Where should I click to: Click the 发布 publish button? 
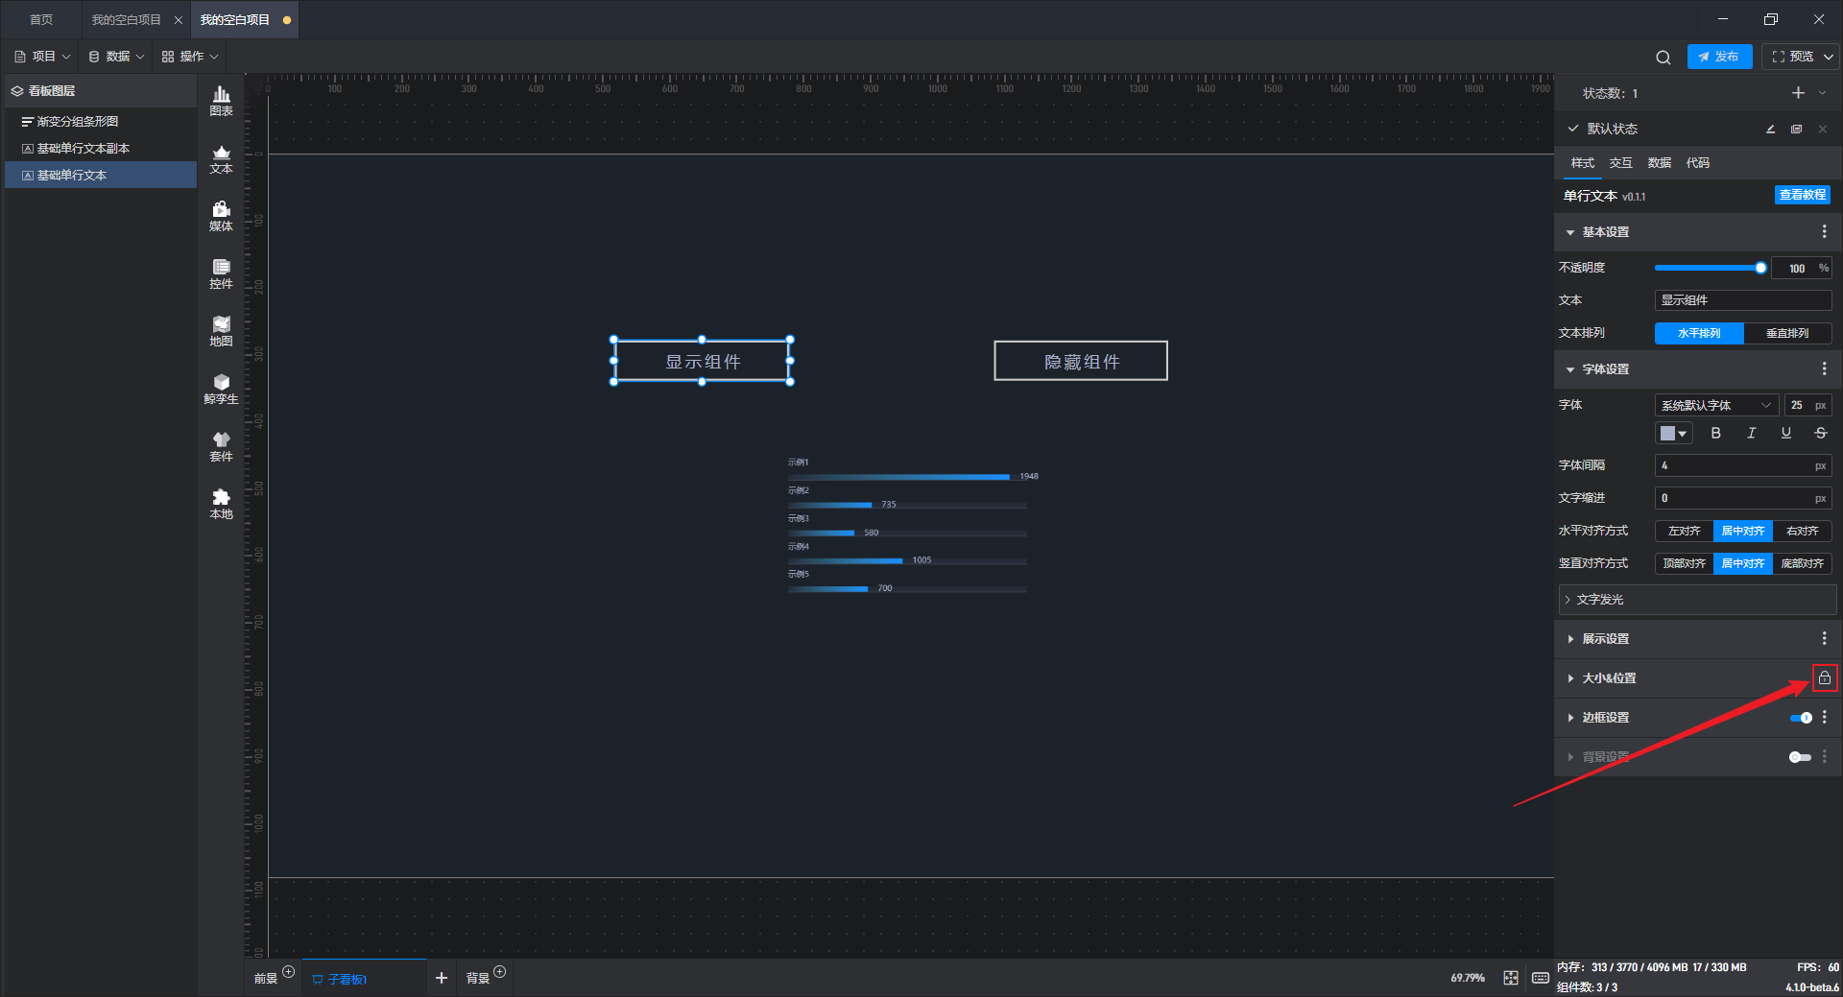1719,57
